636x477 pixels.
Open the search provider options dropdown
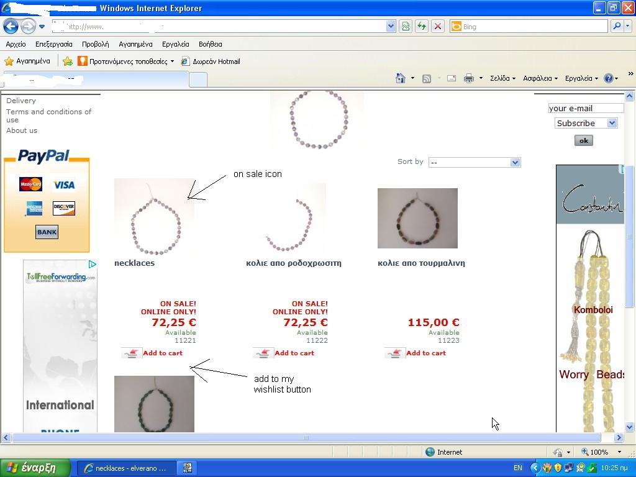(627, 26)
